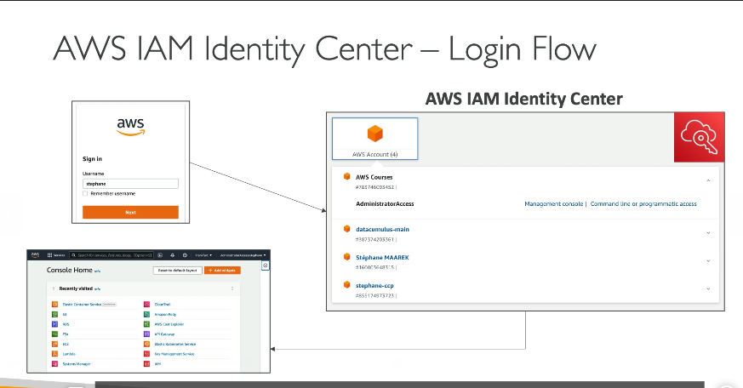This screenshot has width=743, height=388.
Task: Click the IAM service icon
Action: 147,364
